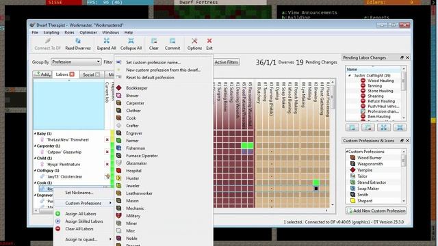Click the Clear toolbar icon
Image resolution: width=438 pixels, height=246 pixels.
(x=153, y=44)
